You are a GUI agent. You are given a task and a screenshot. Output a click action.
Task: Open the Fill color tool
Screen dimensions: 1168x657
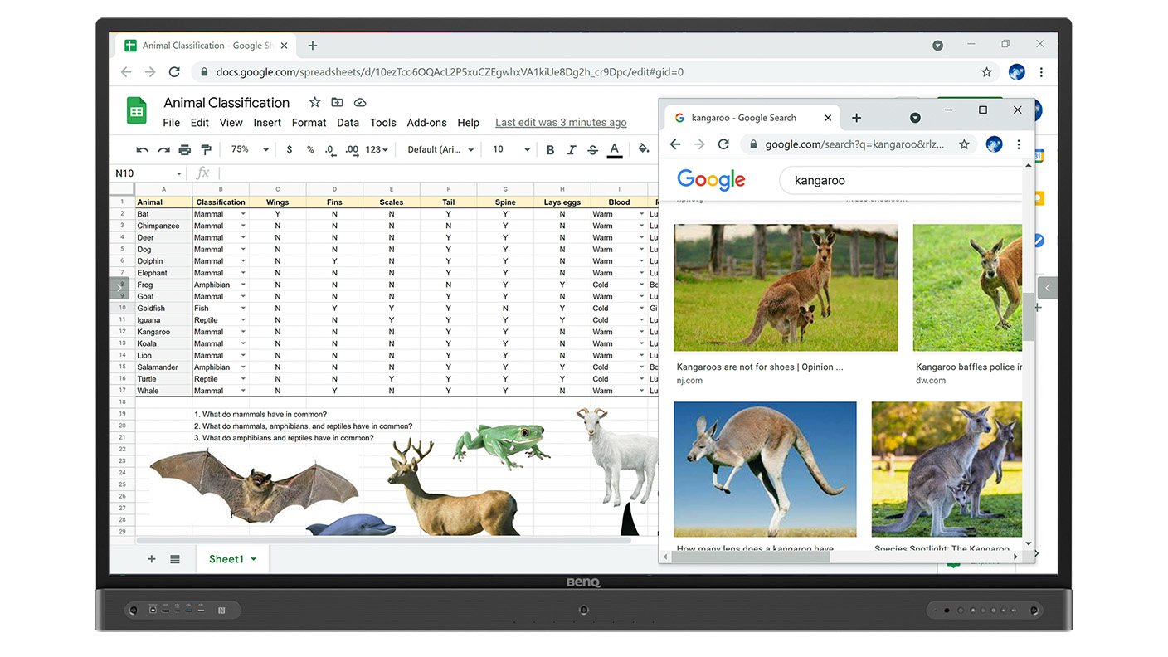point(644,149)
